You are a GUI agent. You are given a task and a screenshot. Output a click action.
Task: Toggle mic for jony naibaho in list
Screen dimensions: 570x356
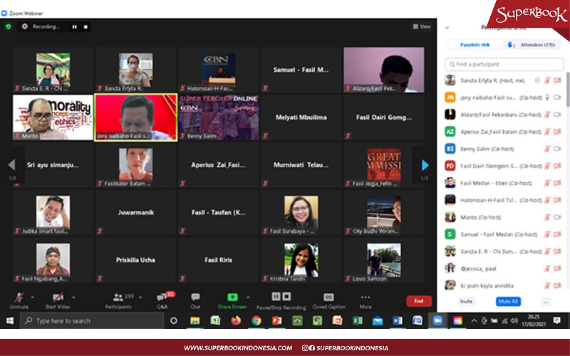[547, 98]
